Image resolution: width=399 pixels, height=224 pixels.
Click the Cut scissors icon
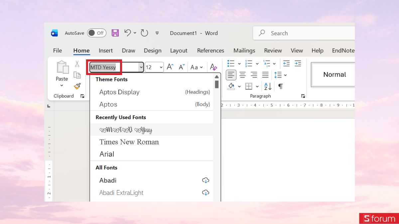coord(77,64)
